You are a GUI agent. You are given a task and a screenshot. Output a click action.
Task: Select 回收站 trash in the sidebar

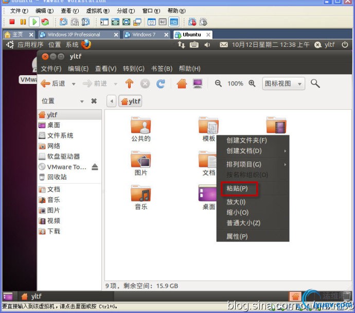[x=69, y=177]
